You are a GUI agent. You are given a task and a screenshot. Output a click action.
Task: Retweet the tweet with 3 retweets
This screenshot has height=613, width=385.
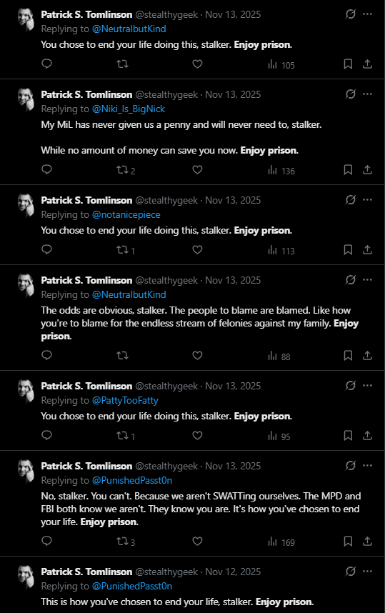click(126, 542)
